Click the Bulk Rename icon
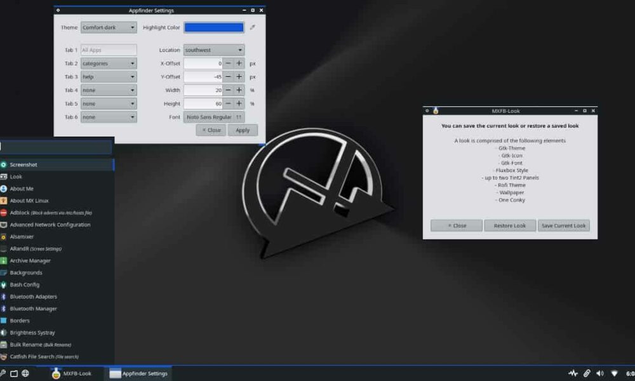 [x=3, y=345]
